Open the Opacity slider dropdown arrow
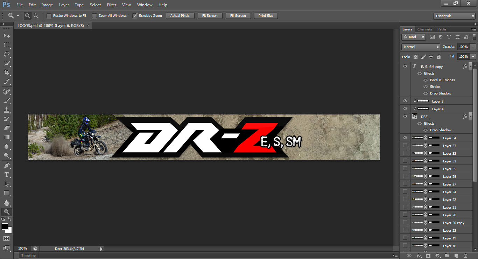The height and width of the screenshot is (259, 478). (x=473, y=47)
